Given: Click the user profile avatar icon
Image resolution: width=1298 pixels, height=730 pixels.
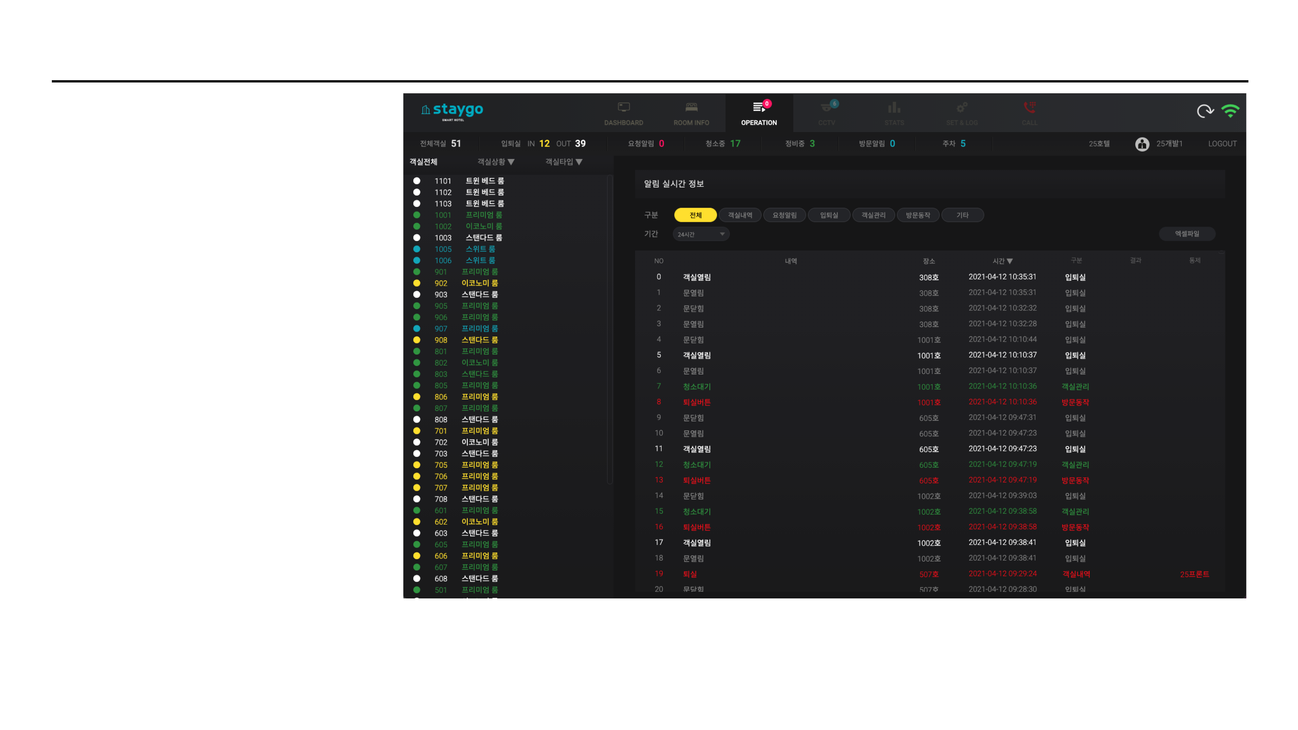Looking at the screenshot, I should tap(1142, 144).
